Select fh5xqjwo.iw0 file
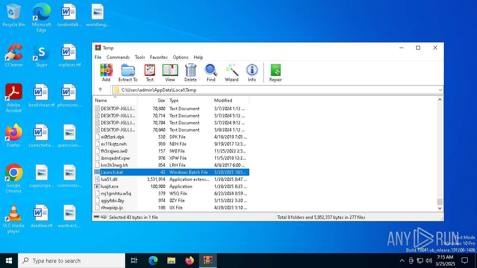The image size is (477, 268). coord(114,151)
